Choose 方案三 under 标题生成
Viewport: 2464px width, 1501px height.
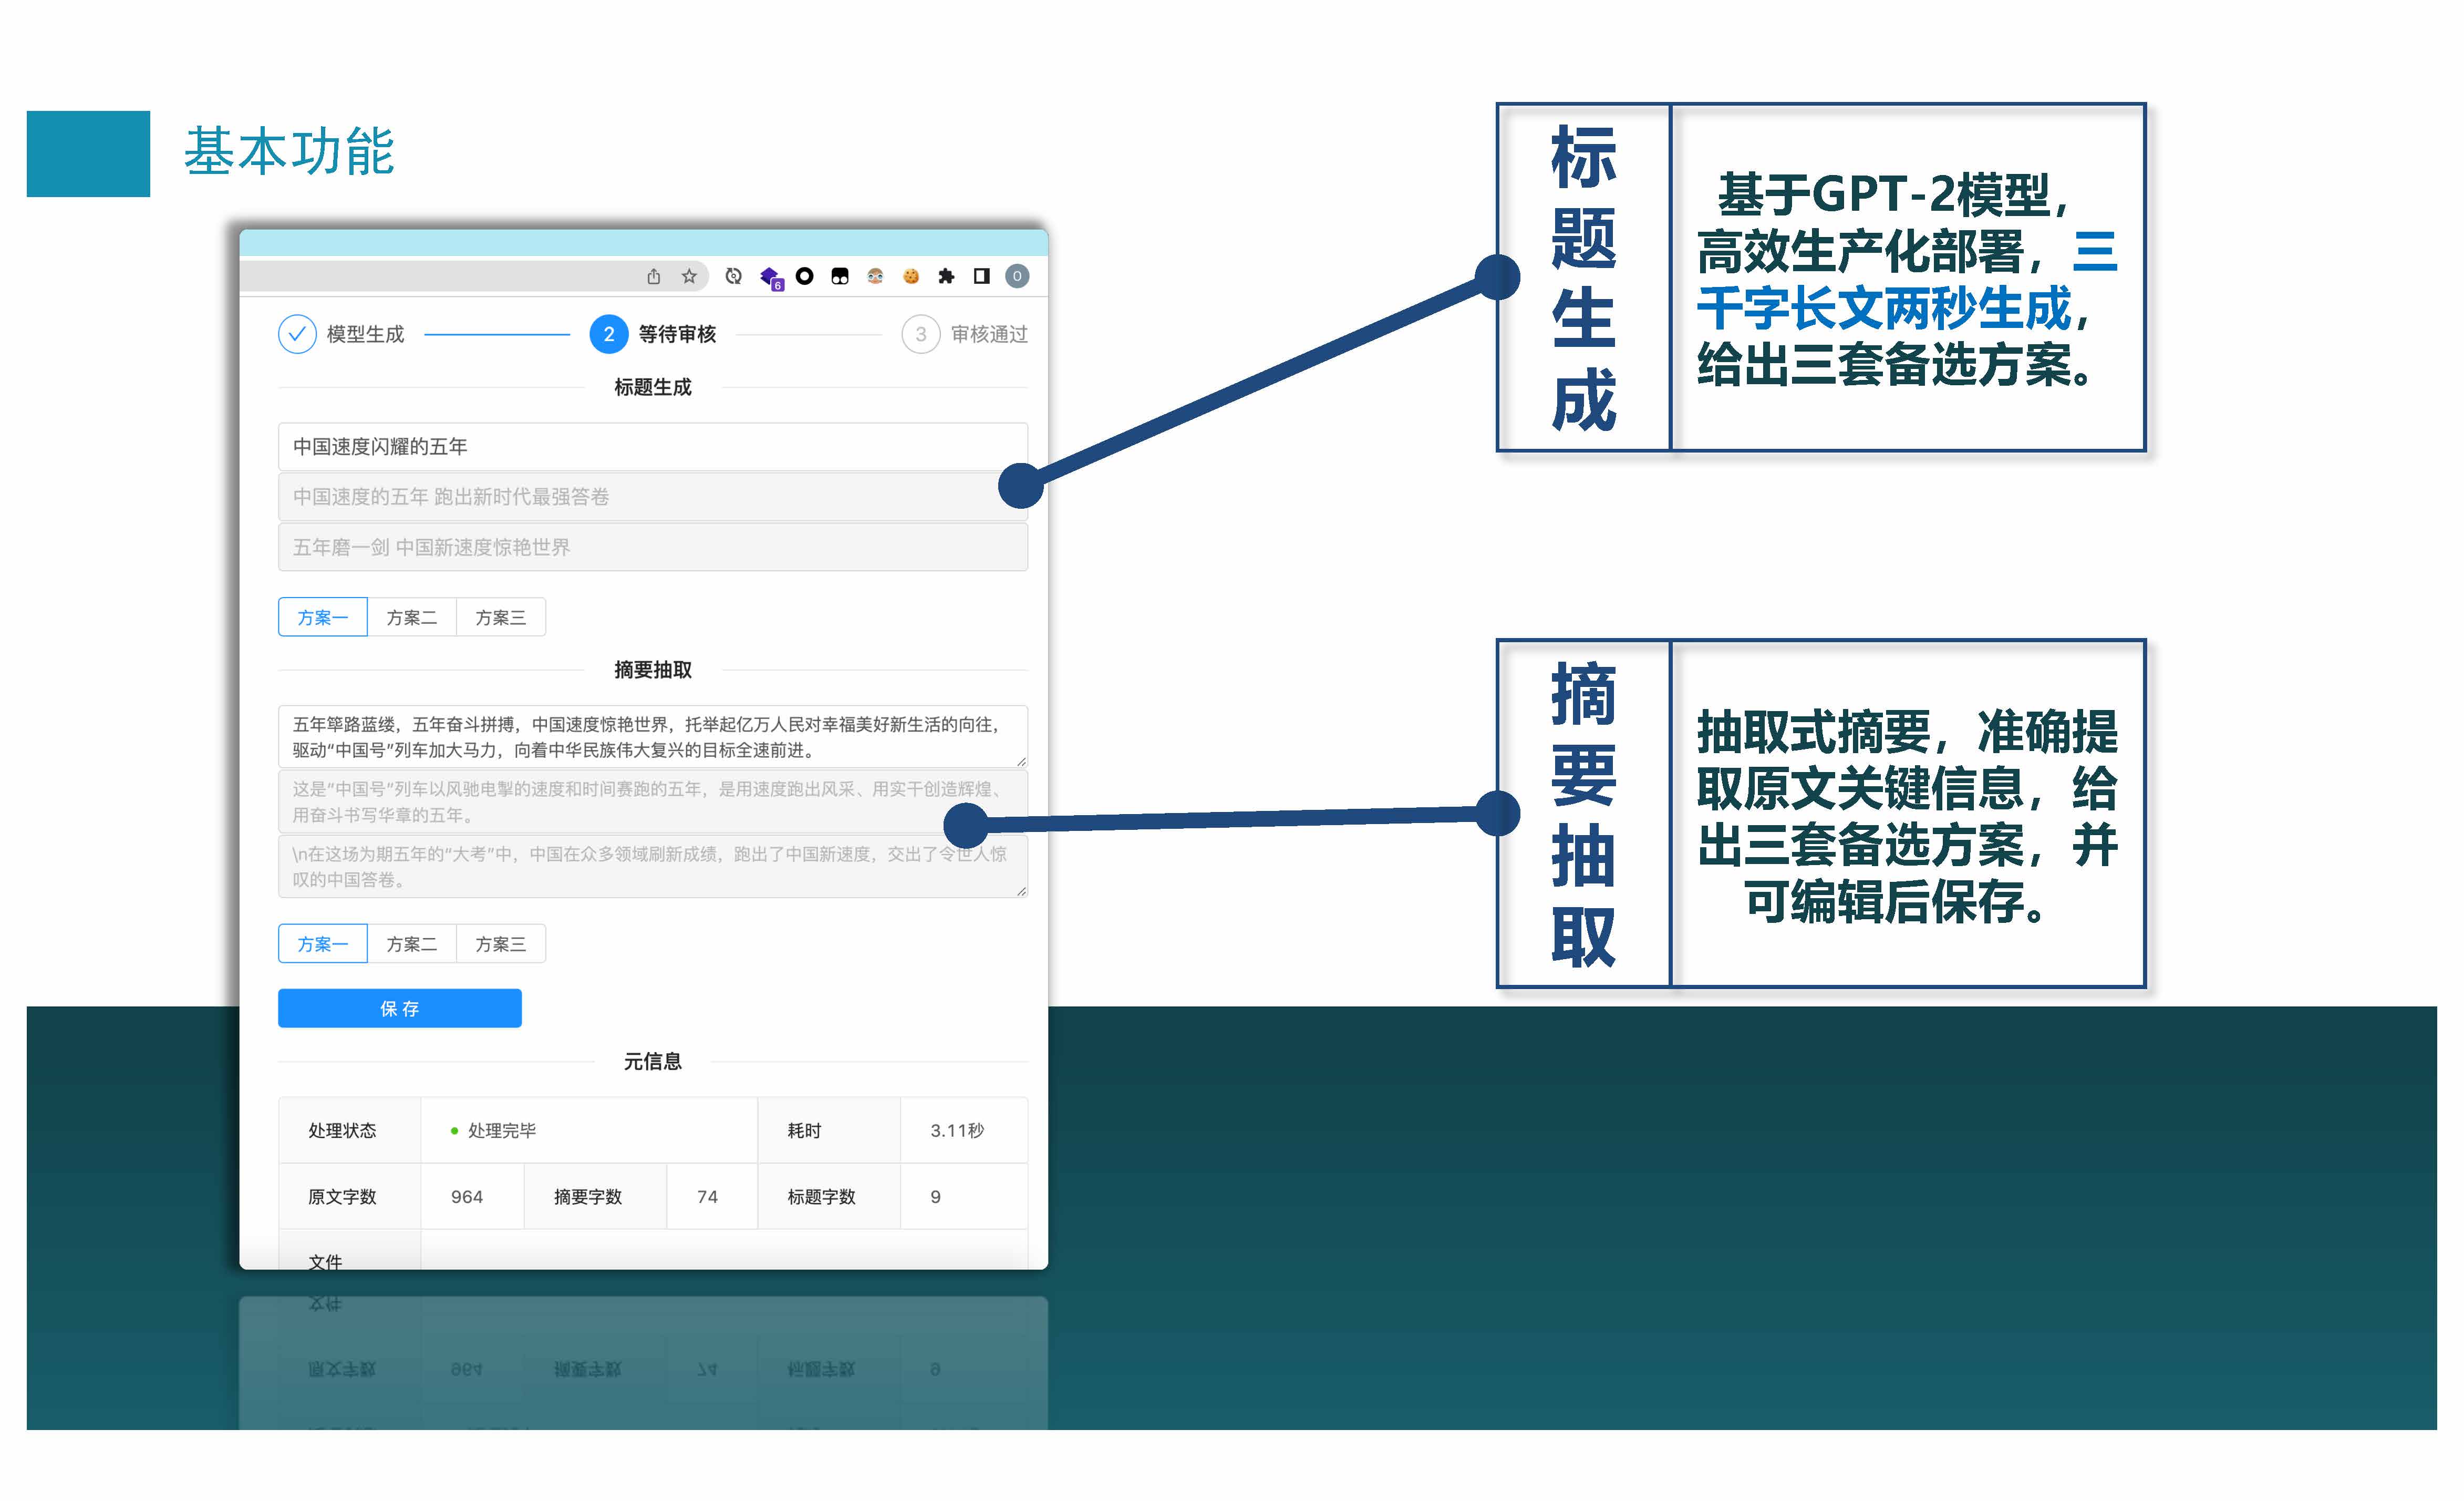tap(501, 618)
